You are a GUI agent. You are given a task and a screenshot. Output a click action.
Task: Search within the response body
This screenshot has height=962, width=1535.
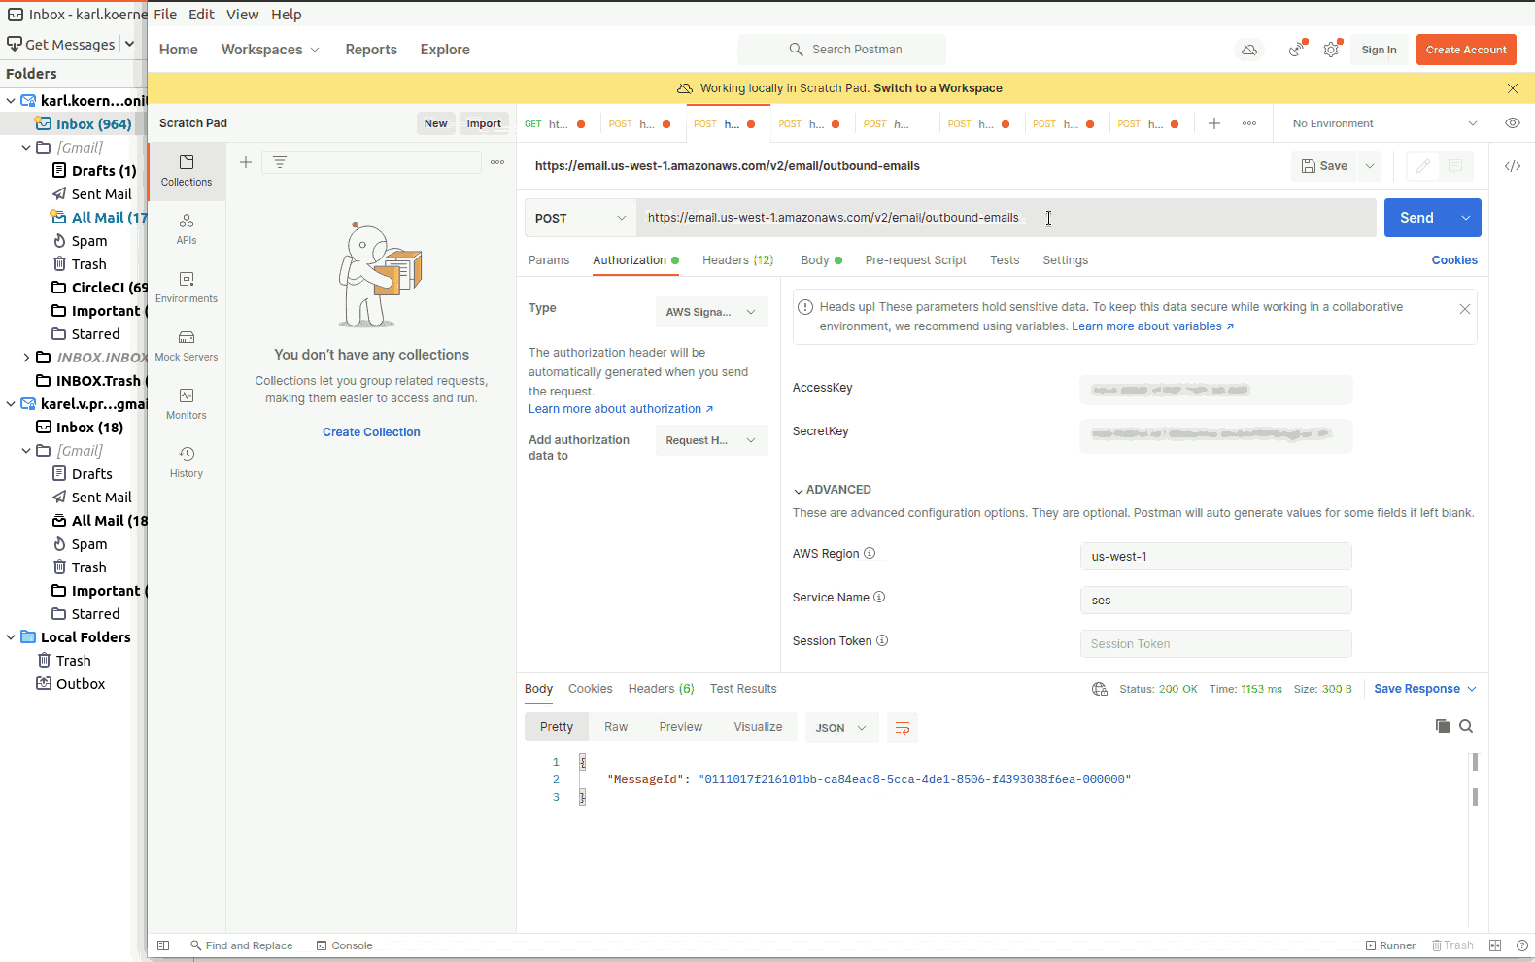pyautogui.click(x=1466, y=726)
